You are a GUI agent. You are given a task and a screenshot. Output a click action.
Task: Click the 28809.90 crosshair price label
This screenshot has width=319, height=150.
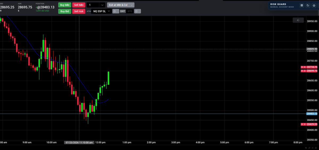[312, 49]
